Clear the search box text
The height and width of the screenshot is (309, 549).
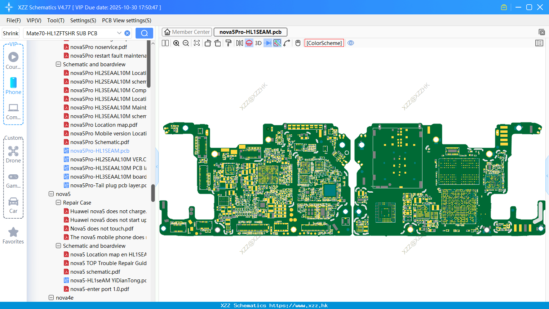pyautogui.click(x=127, y=33)
